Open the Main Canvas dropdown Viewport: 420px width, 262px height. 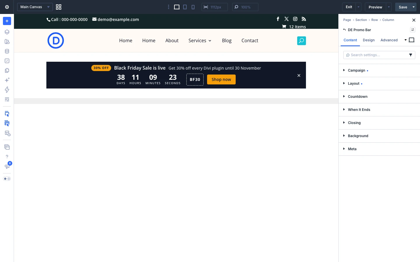(x=35, y=7)
